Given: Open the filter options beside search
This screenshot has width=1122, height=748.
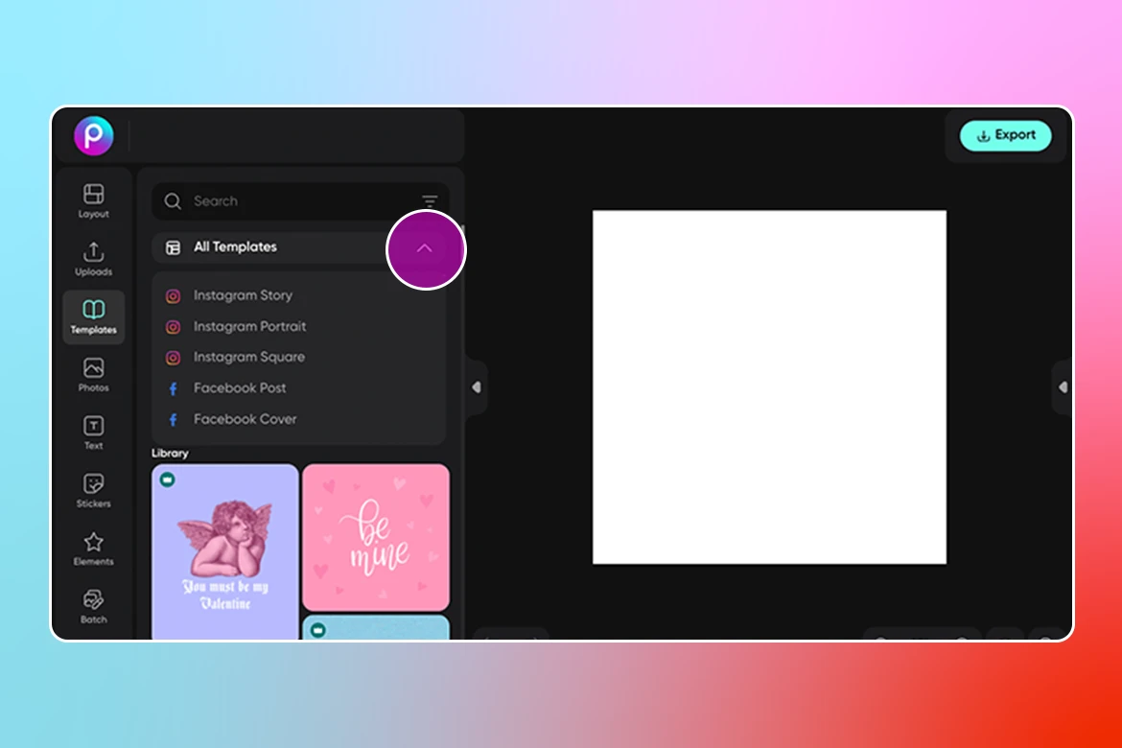Looking at the screenshot, I should point(430,201).
